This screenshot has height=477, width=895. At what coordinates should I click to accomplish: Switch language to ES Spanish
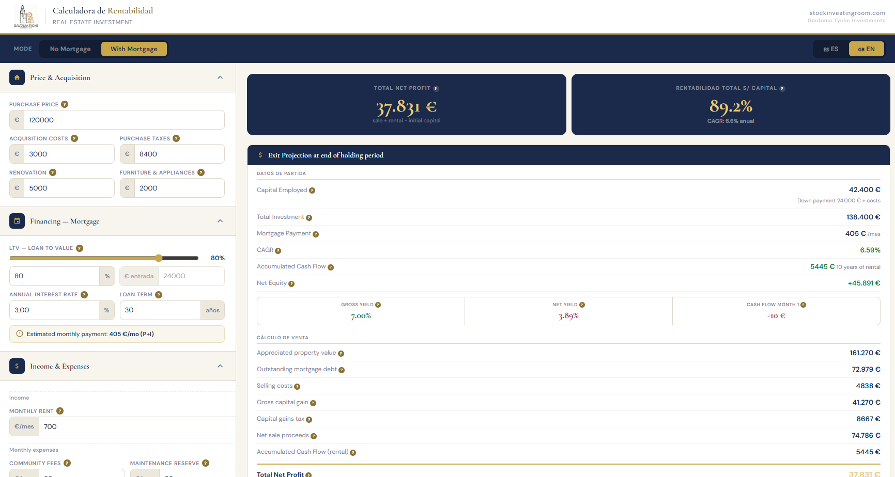click(x=831, y=49)
